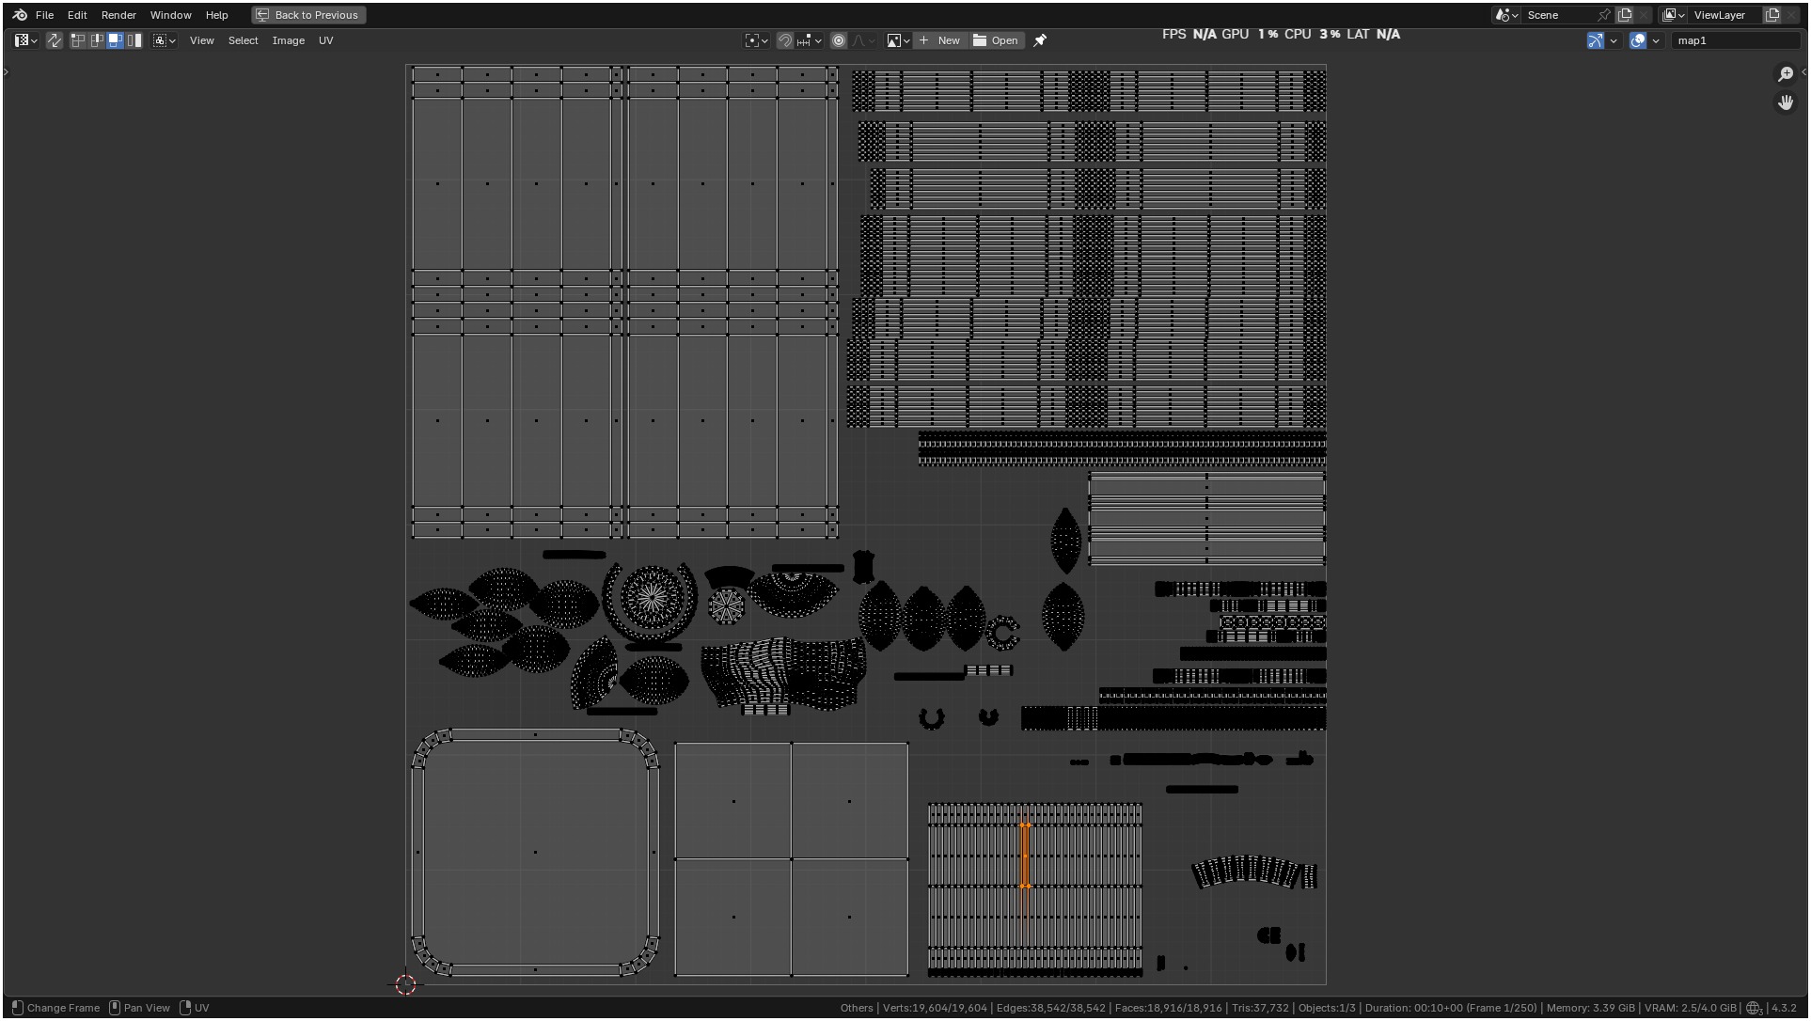
Task: Click the zoom magnifier icon
Action: (x=1786, y=74)
